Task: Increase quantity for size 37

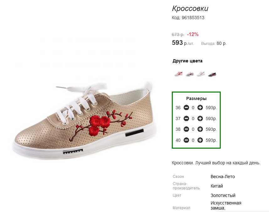Action: coord(200,119)
